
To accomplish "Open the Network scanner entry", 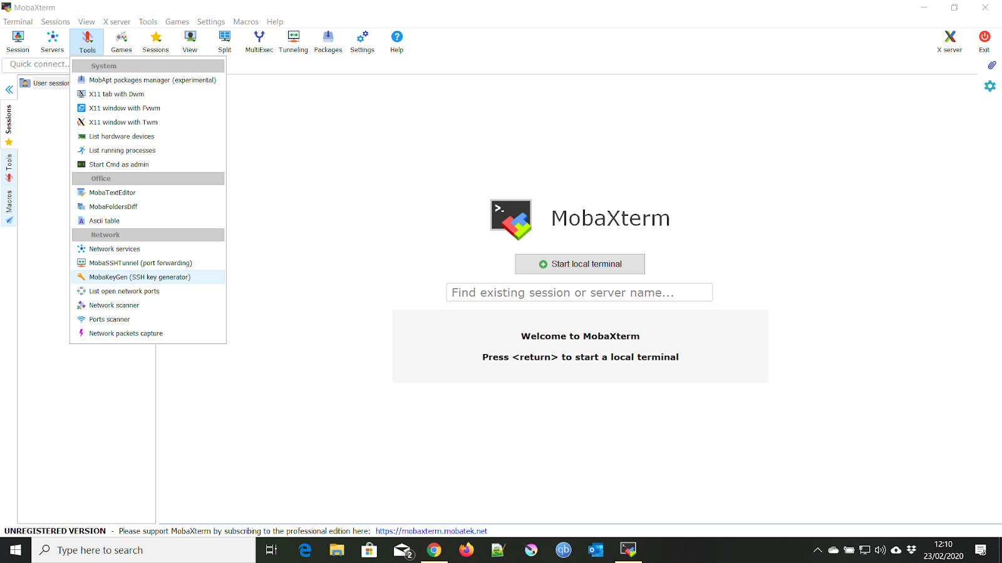I will tap(148, 305).
